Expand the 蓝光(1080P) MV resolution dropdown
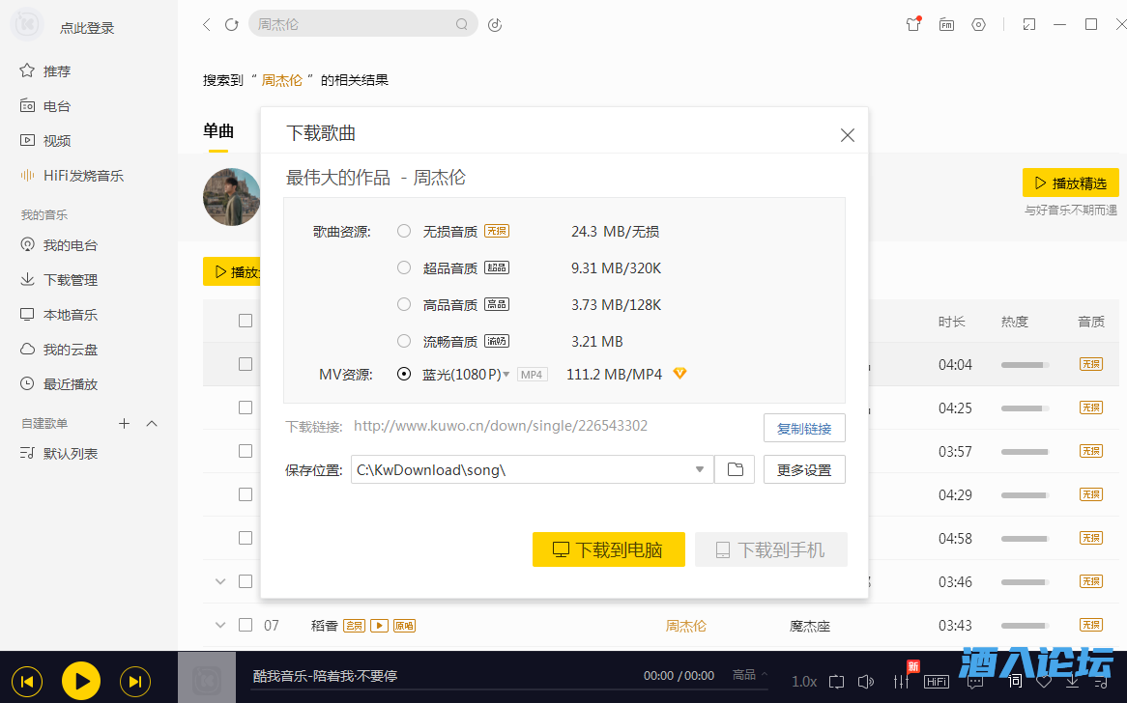1127x703 pixels. (x=506, y=375)
